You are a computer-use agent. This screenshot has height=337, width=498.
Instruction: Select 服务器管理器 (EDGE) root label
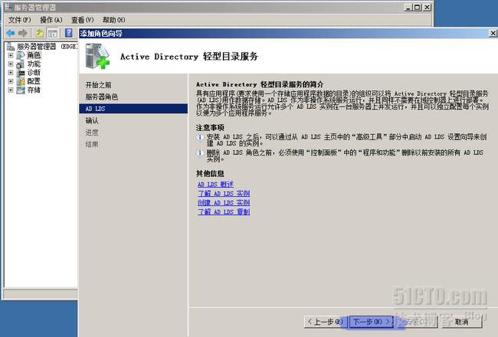tap(47, 47)
